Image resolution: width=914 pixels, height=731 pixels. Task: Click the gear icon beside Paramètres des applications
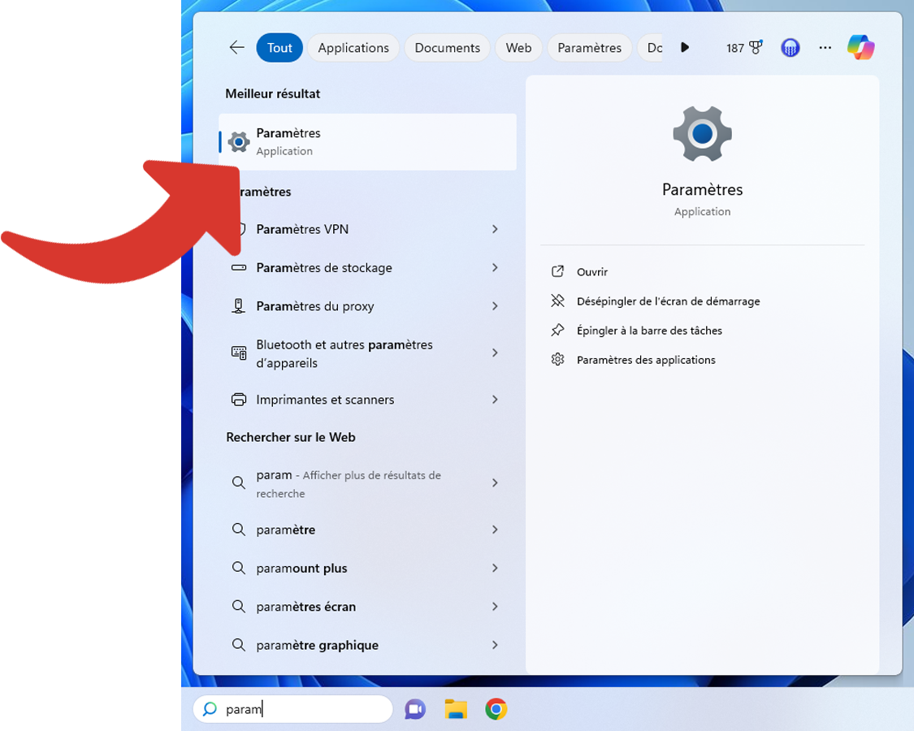(557, 359)
